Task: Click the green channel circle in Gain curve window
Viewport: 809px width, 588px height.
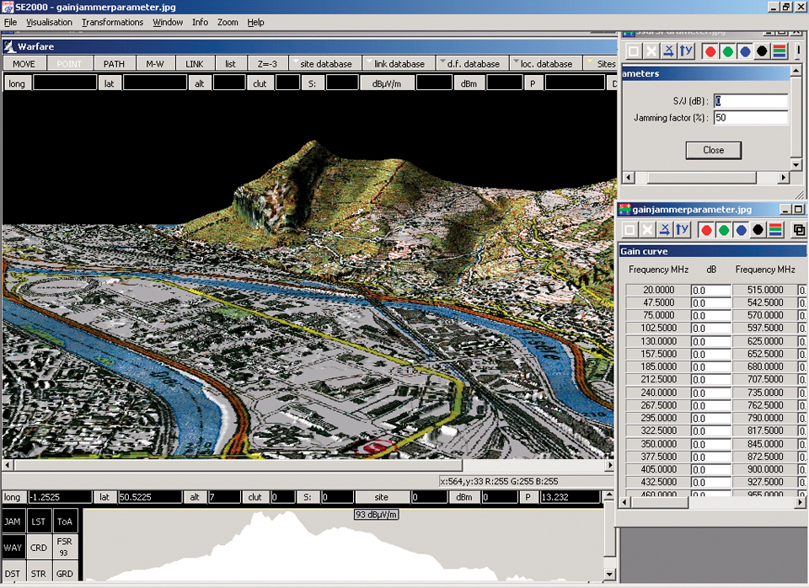Action: tap(722, 230)
